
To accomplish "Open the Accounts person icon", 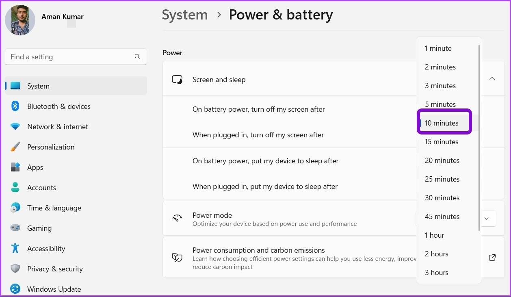I will pyautogui.click(x=15, y=187).
